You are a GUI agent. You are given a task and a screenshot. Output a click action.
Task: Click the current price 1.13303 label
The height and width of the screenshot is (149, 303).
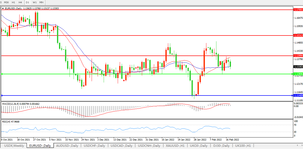point(298,67)
